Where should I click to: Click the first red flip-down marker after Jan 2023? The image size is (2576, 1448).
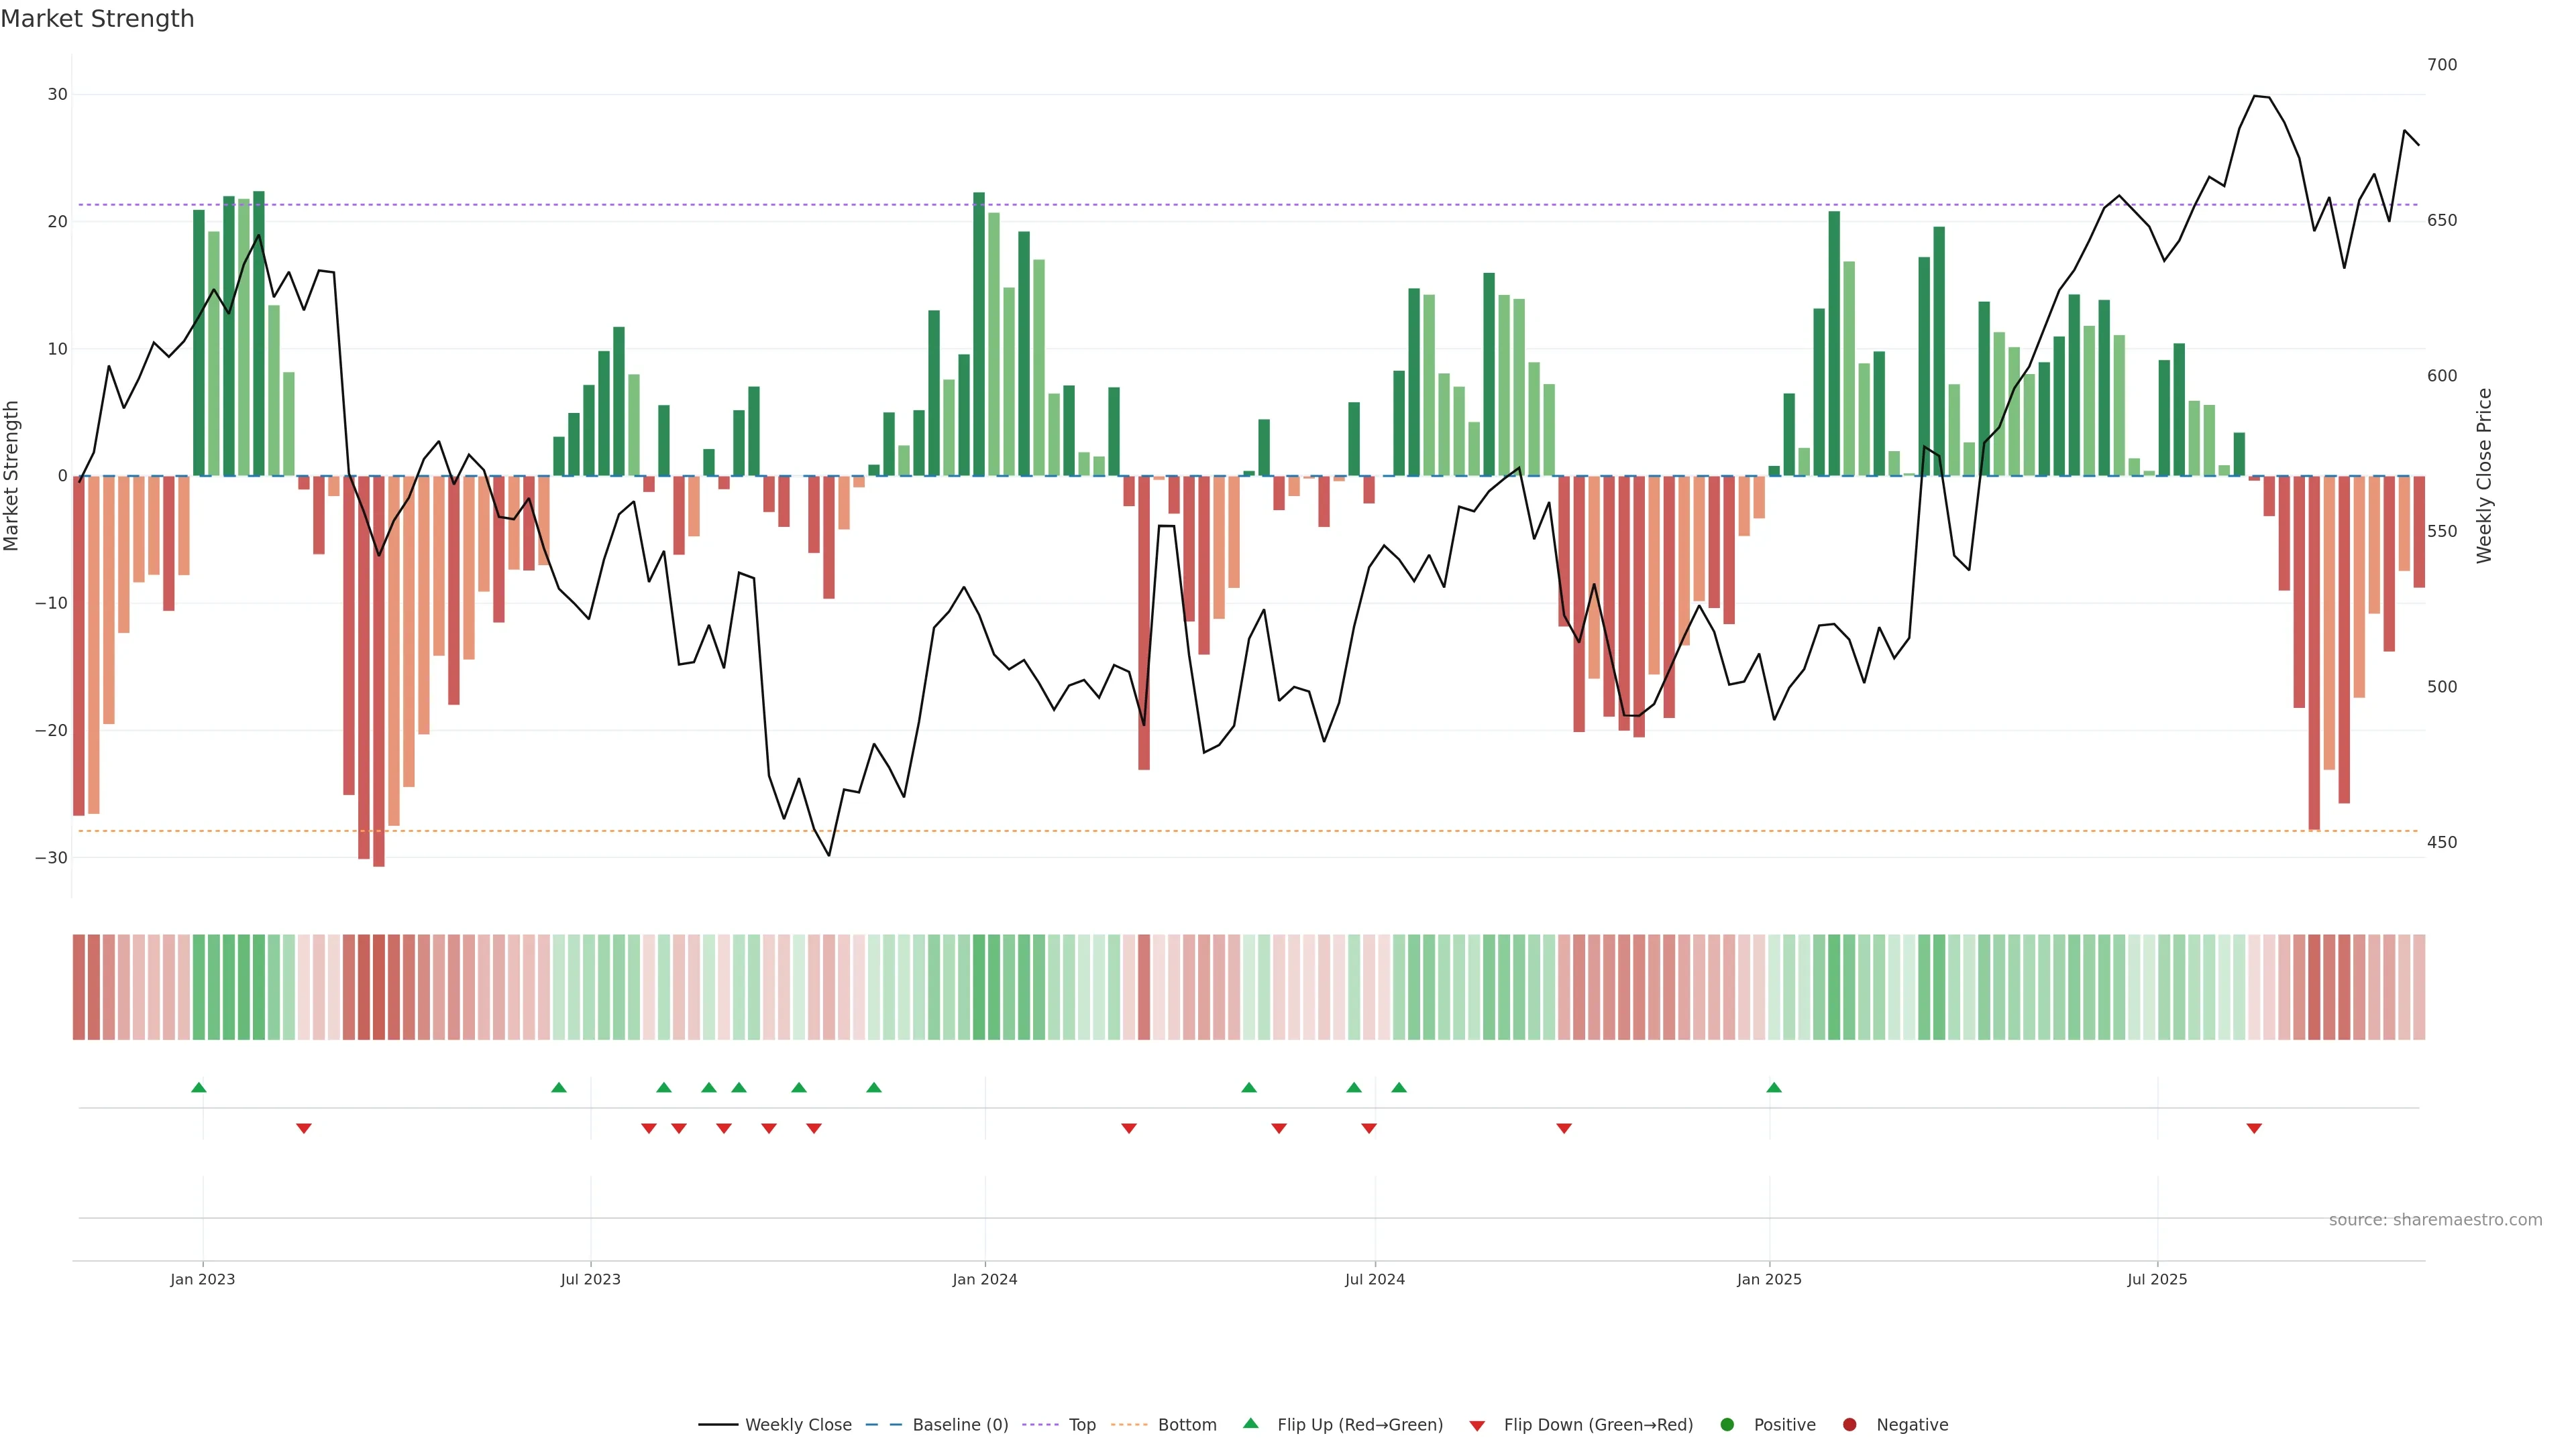coord(304,1128)
